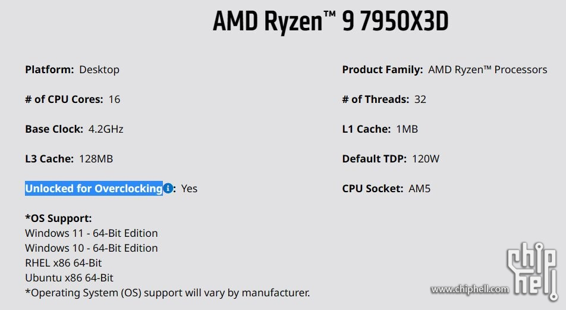Screen dimensions: 566x310
Task: Click the Platform label
Action: [49, 70]
